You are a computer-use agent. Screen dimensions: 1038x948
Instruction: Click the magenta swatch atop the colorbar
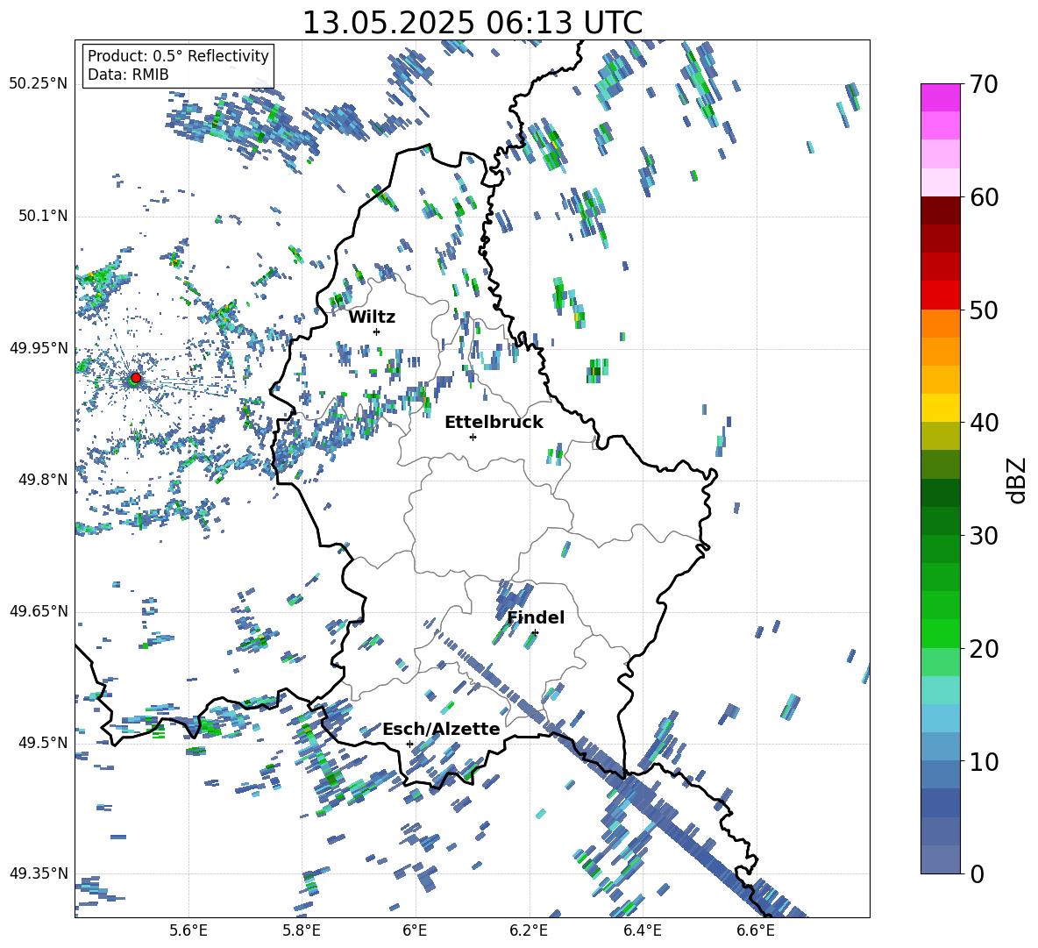(x=941, y=97)
